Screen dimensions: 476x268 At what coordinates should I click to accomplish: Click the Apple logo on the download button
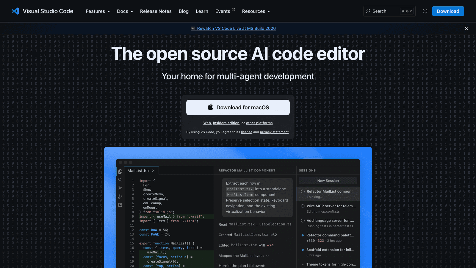(210, 107)
